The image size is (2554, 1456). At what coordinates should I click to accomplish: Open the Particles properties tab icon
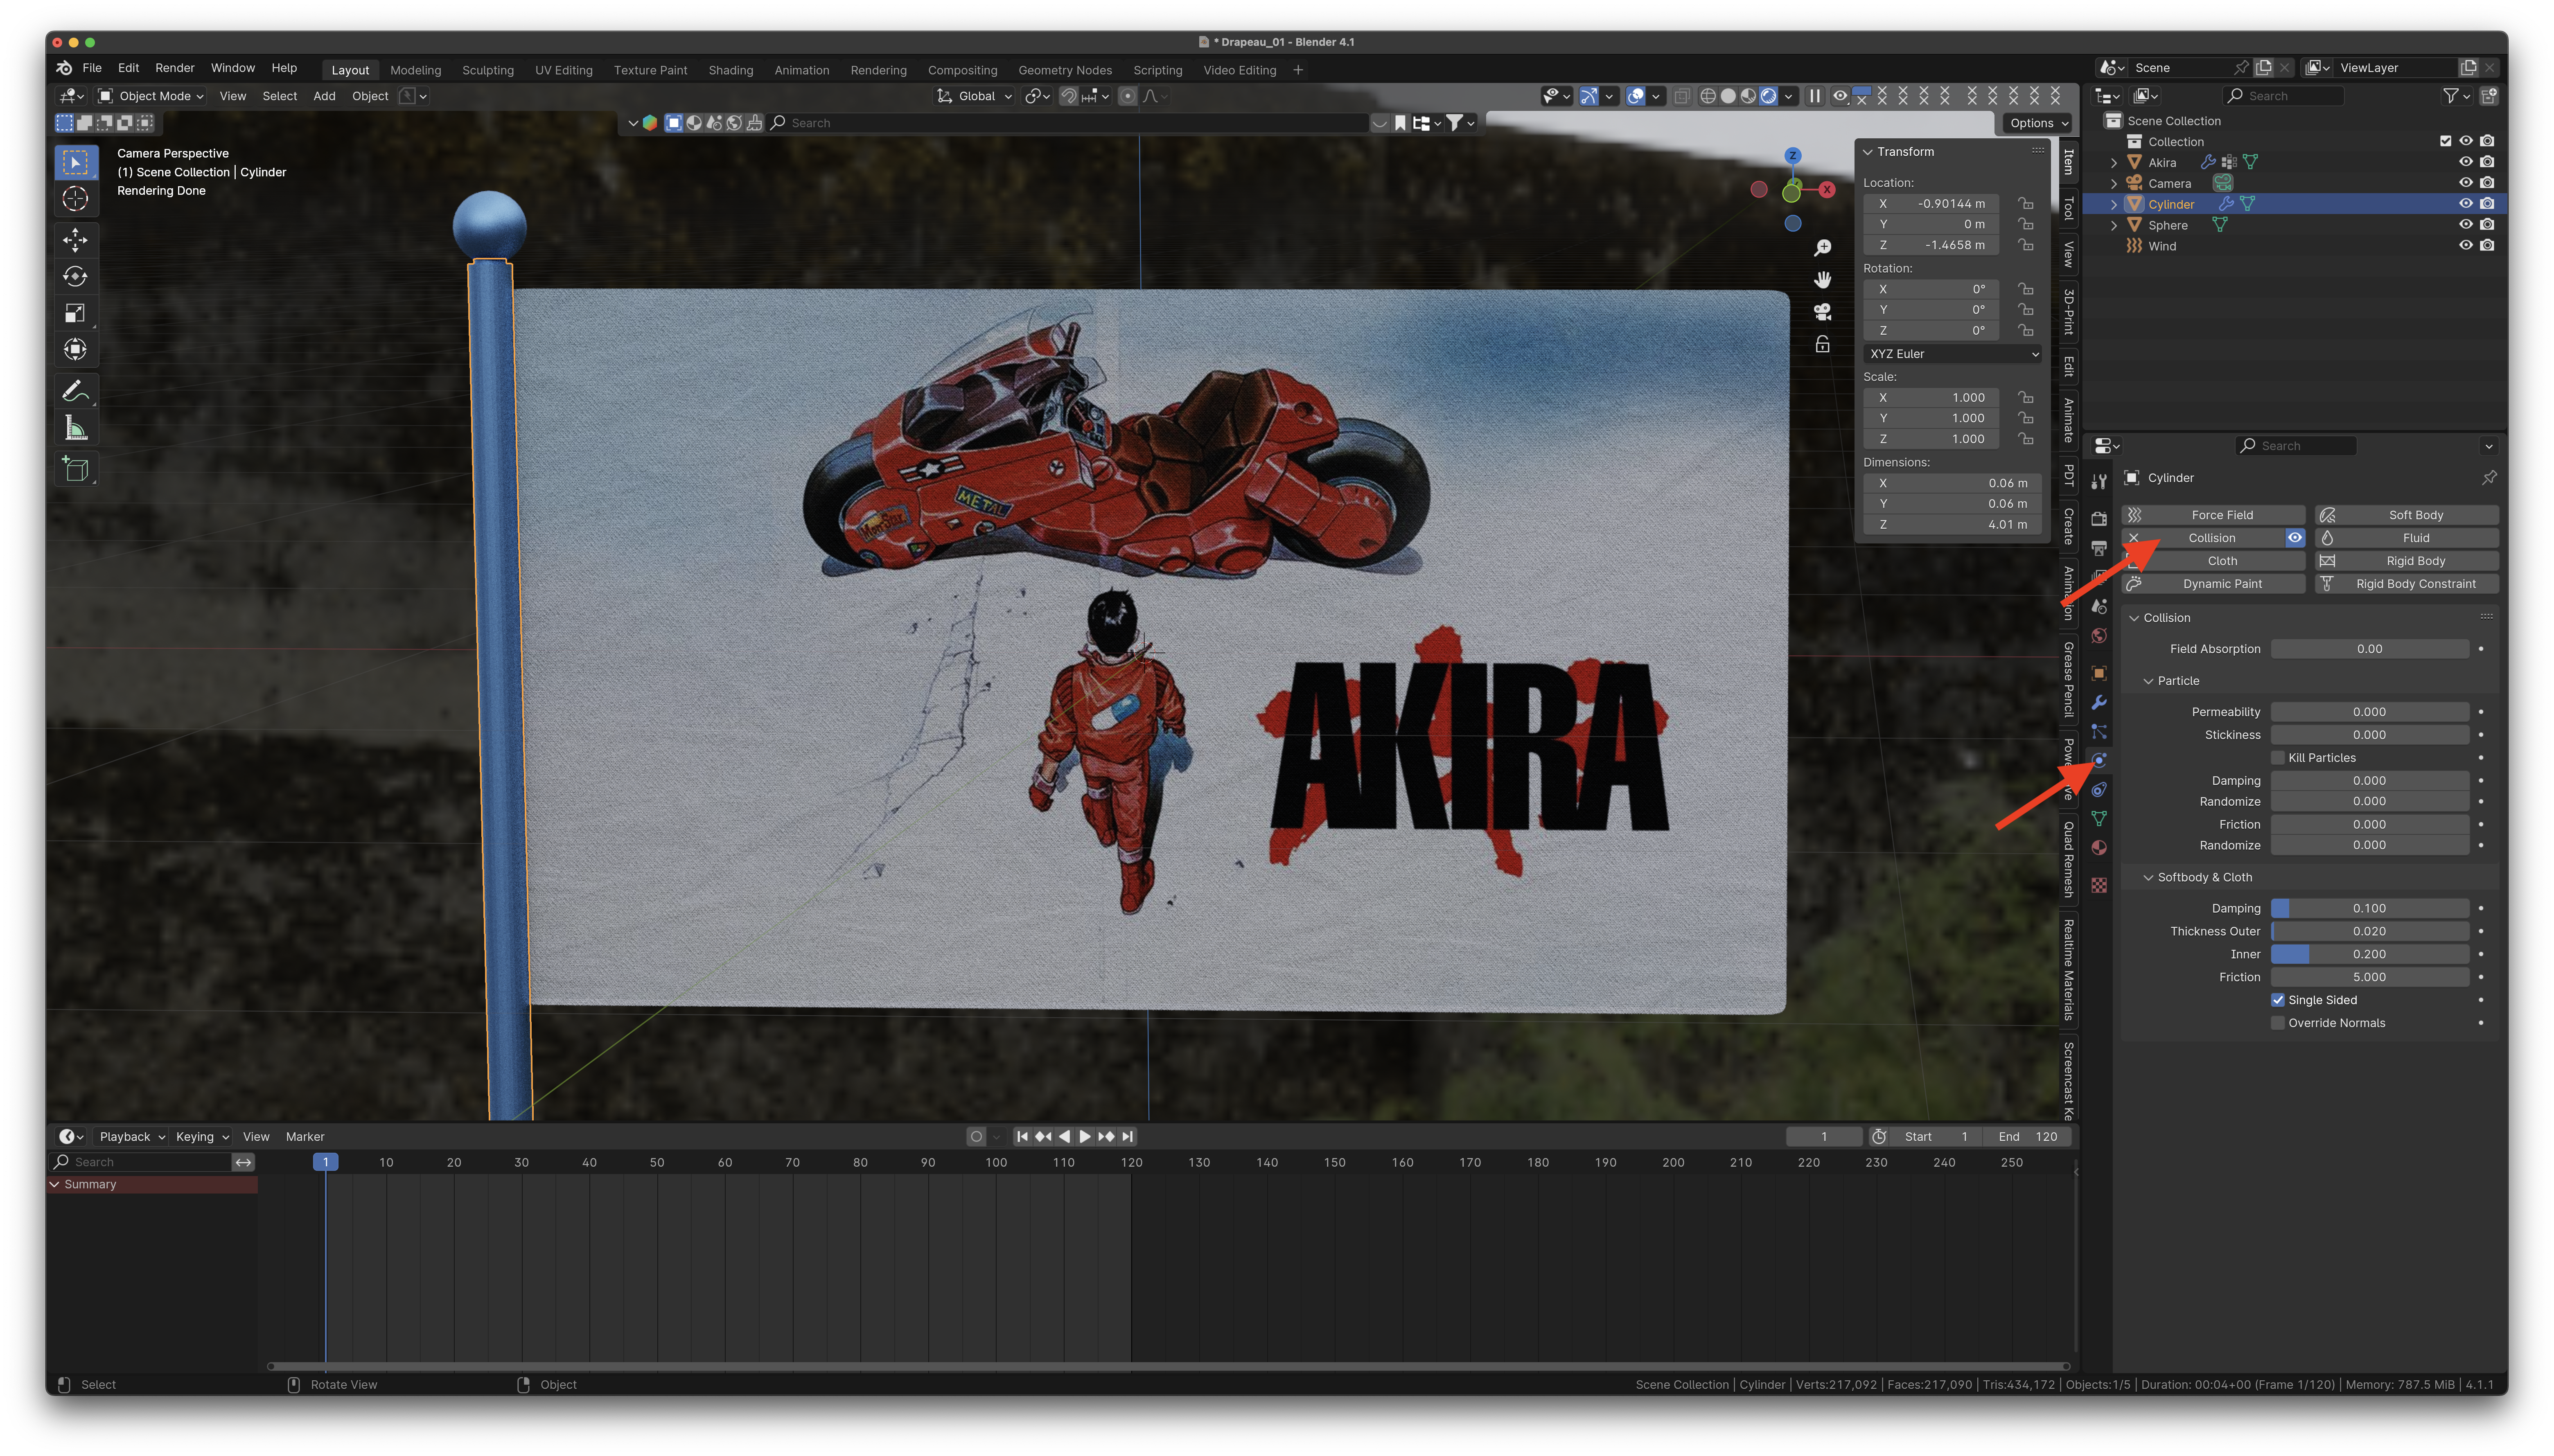[x=2099, y=732]
